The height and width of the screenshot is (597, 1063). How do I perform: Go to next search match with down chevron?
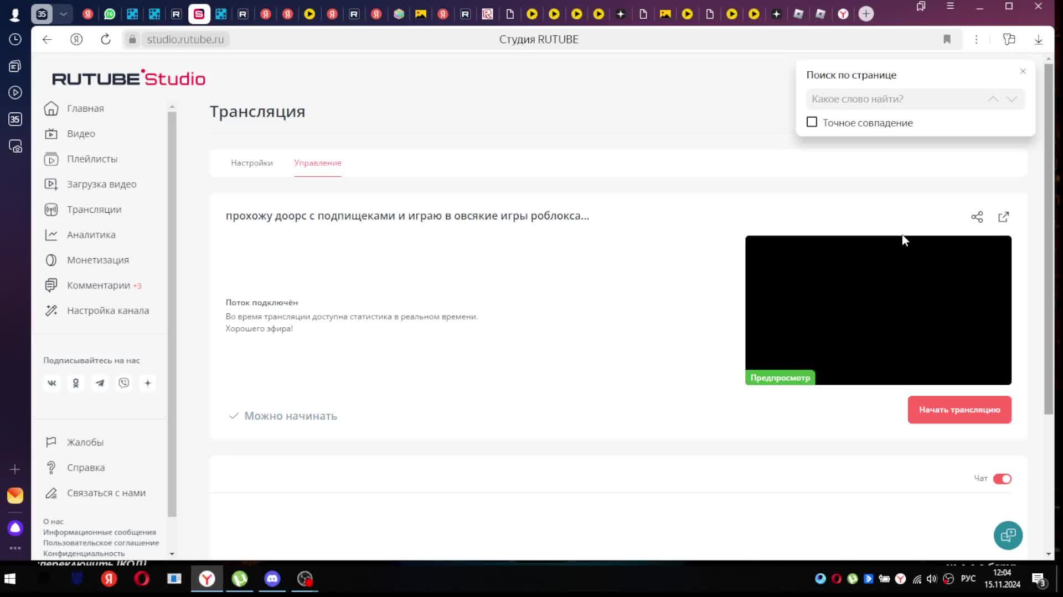tap(1012, 99)
